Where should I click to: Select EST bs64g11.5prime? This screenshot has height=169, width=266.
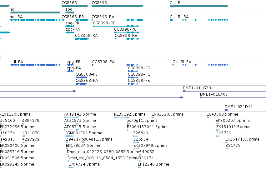point(97,140)
